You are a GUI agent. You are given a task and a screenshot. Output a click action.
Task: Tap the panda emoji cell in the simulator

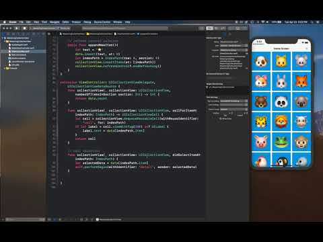pos(281,102)
